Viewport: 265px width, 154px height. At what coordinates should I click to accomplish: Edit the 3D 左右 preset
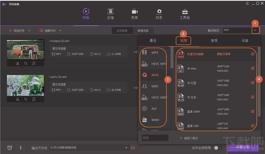(x=253, y=97)
